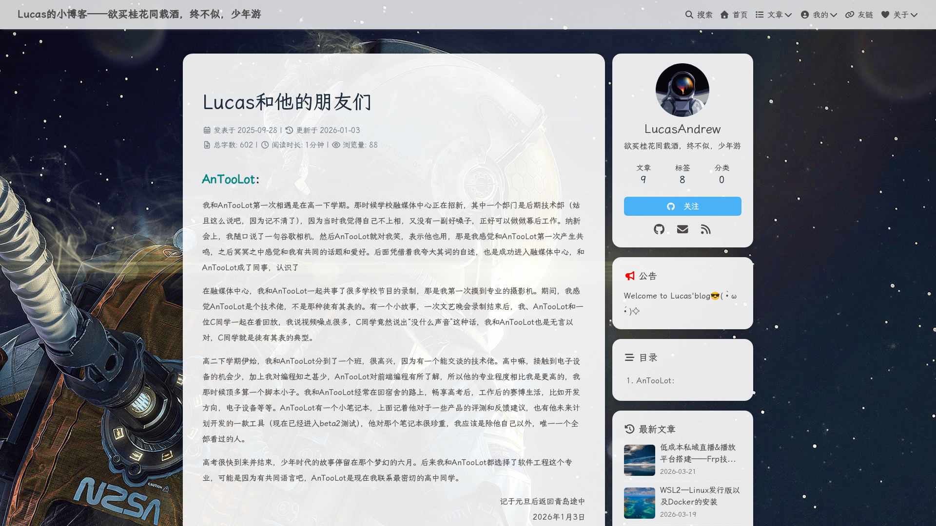Viewport: 936px width, 526px height.
Task: Click the site title in header
Action: (x=139, y=14)
